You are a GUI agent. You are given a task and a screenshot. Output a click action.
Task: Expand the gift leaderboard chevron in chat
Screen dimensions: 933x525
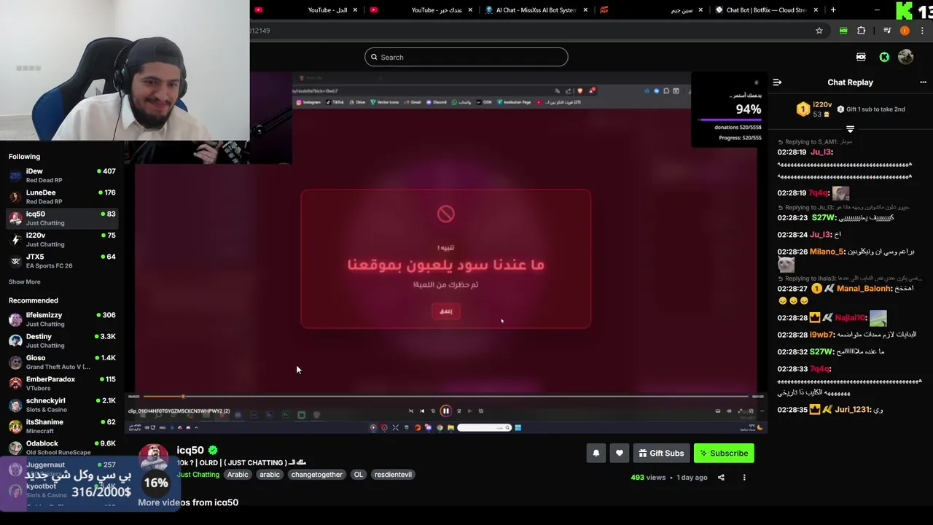[850, 129]
